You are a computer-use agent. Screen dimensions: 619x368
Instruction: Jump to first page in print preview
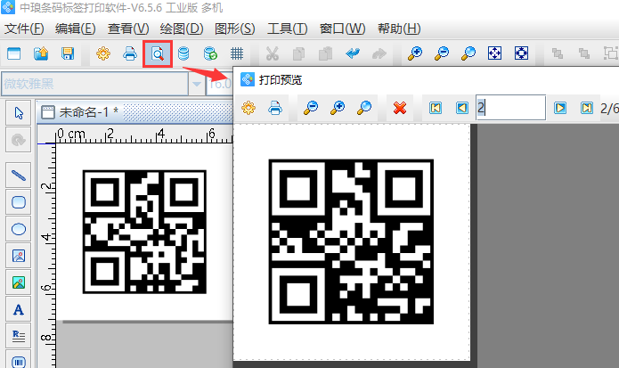click(436, 108)
